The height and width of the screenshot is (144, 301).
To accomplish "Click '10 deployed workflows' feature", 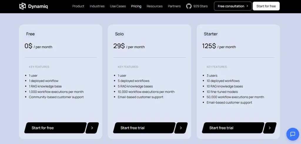I will click(223, 81).
